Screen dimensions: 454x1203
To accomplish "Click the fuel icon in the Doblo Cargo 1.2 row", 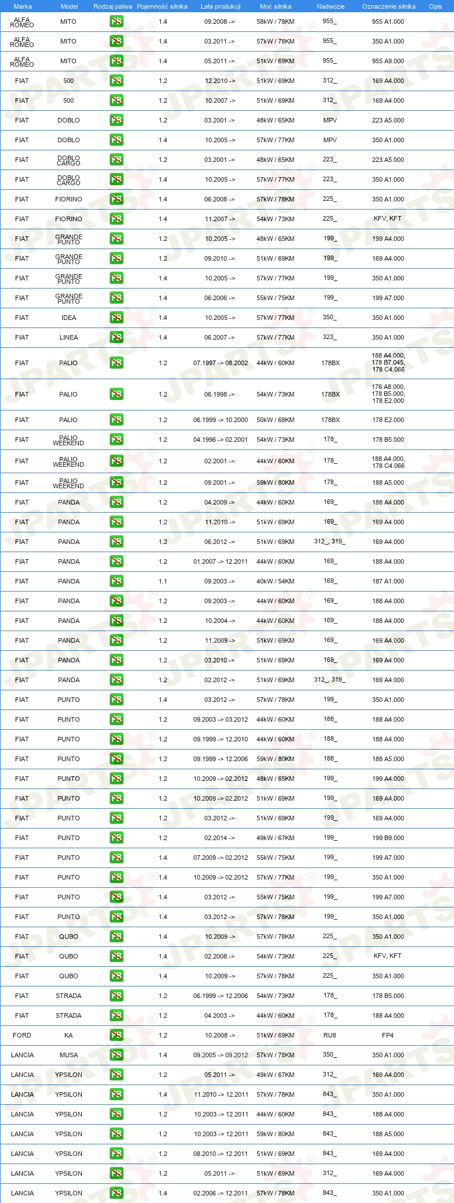I will [x=116, y=160].
